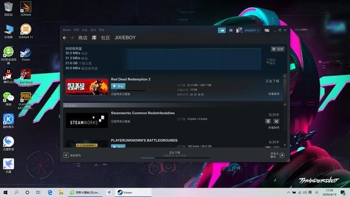View news link for Red Dead Redemption 2
350x197 pixels.
tap(273, 94)
